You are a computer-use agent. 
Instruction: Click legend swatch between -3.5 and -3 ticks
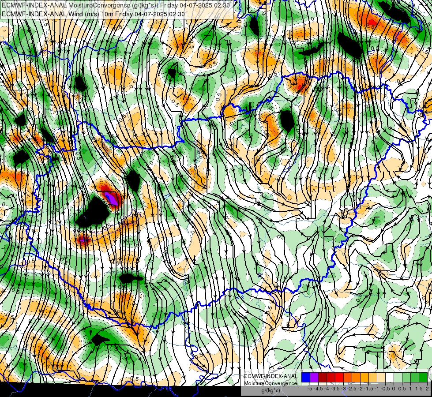click(x=339, y=378)
